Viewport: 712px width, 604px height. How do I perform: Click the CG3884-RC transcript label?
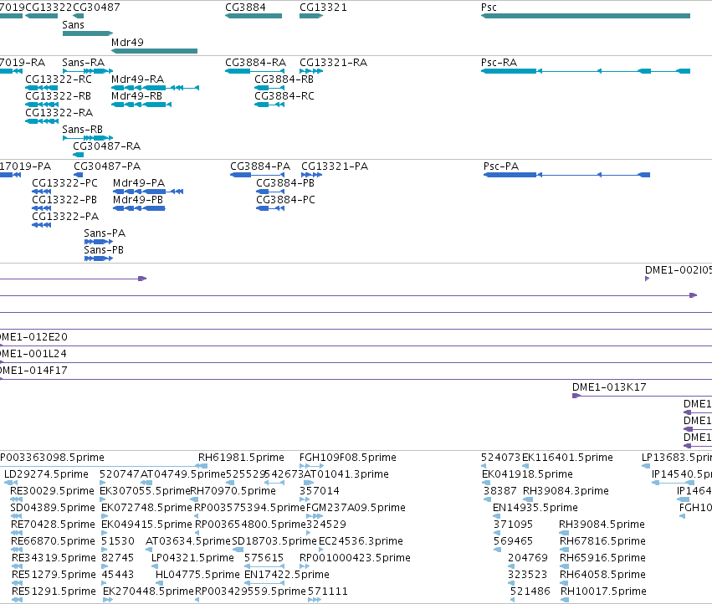point(284,96)
